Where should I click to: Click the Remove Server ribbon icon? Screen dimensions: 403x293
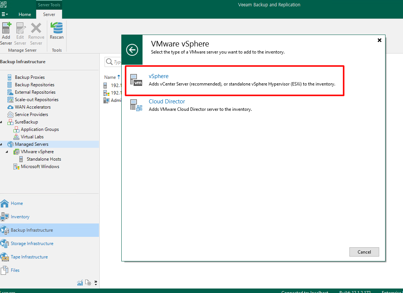(36, 28)
